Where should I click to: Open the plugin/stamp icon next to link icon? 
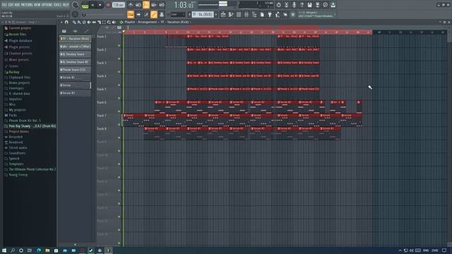click(x=162, y=14)
